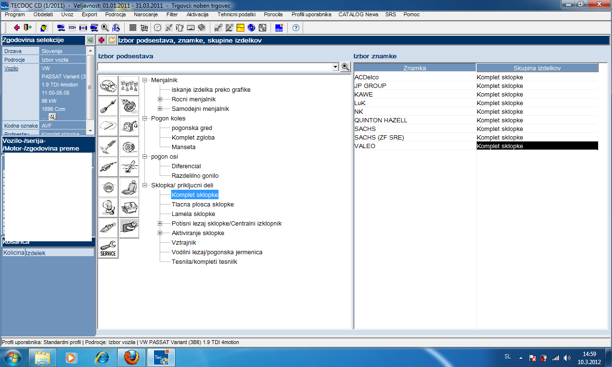
Task: Sort by the Skupina izdelkov column header
Action: pyautogui.click(x=537, y=68)
